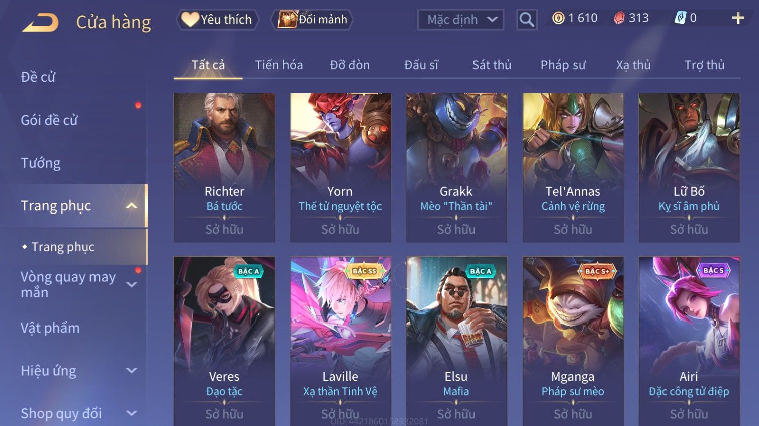The width and height of the screenshot is (759, 426).
Task: Go to Gói đề cử menu
Action: [x=49, y=120]
